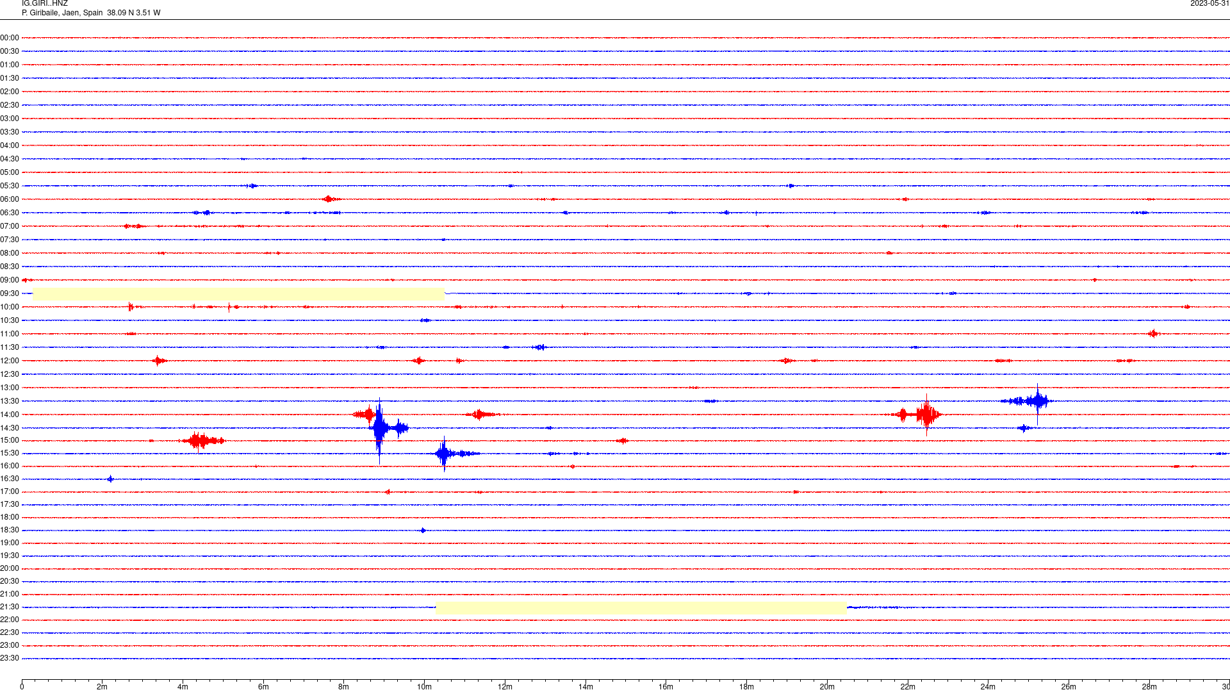Select the 01:30 trace time label
Viewport: 1230px width, 692px height.
point(10,78)
